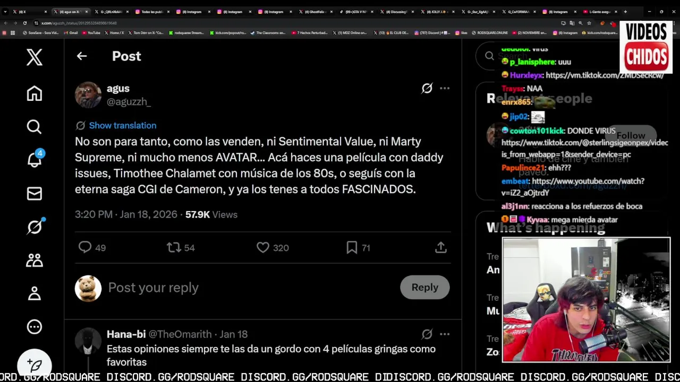Click the browser reload button

click(x=24, y=23)
